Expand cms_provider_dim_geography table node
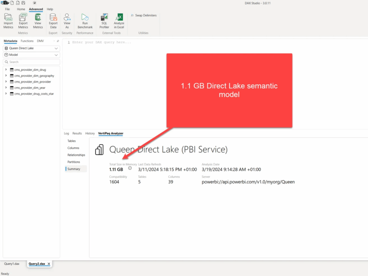 [x=6, y=75]
